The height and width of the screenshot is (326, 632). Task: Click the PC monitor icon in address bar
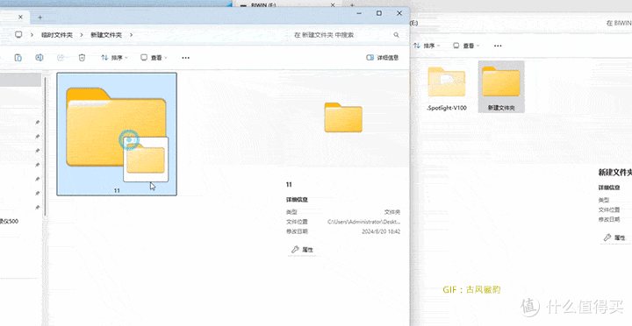pos(18,35)
